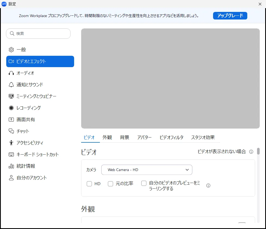Click the headphone icon beside オーディオ
Image resolution: width=266 pixels, height=229 pixels.
click(11, 73)
